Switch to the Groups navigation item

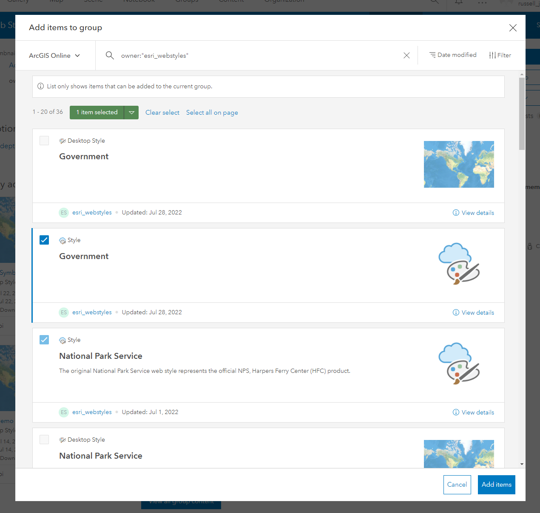[x=186, y=2]
